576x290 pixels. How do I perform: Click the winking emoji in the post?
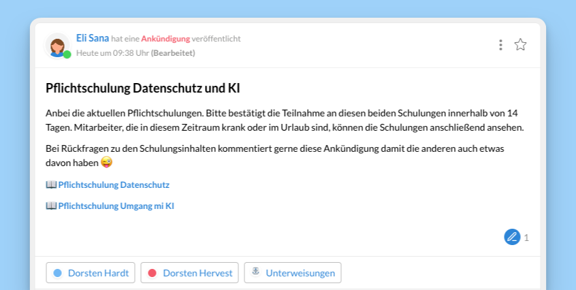(106, 163)
